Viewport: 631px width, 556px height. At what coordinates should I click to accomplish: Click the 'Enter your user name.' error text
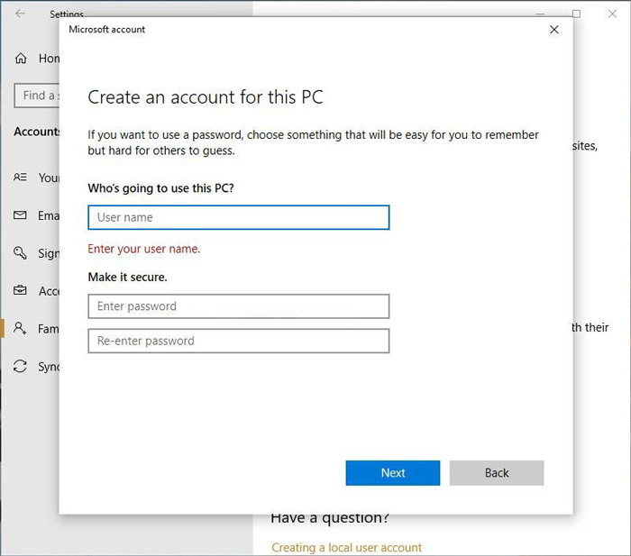point(143,249)
